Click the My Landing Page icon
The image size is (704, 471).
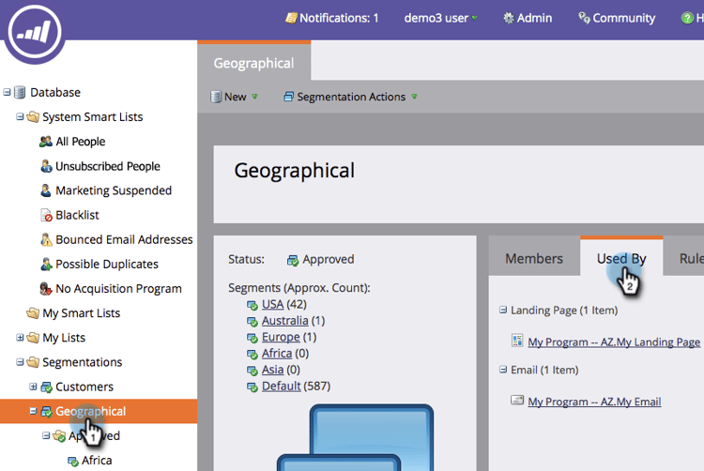pyautogui.click(x=516, y=342)
